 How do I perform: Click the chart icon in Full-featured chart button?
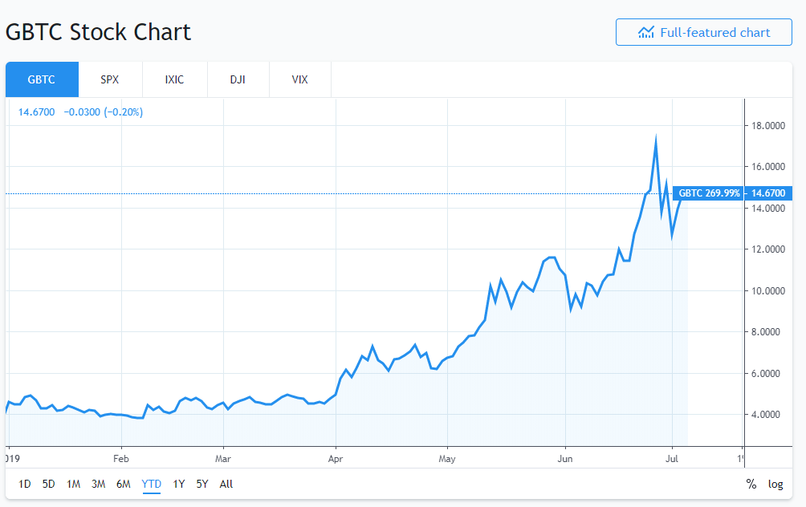645,32
